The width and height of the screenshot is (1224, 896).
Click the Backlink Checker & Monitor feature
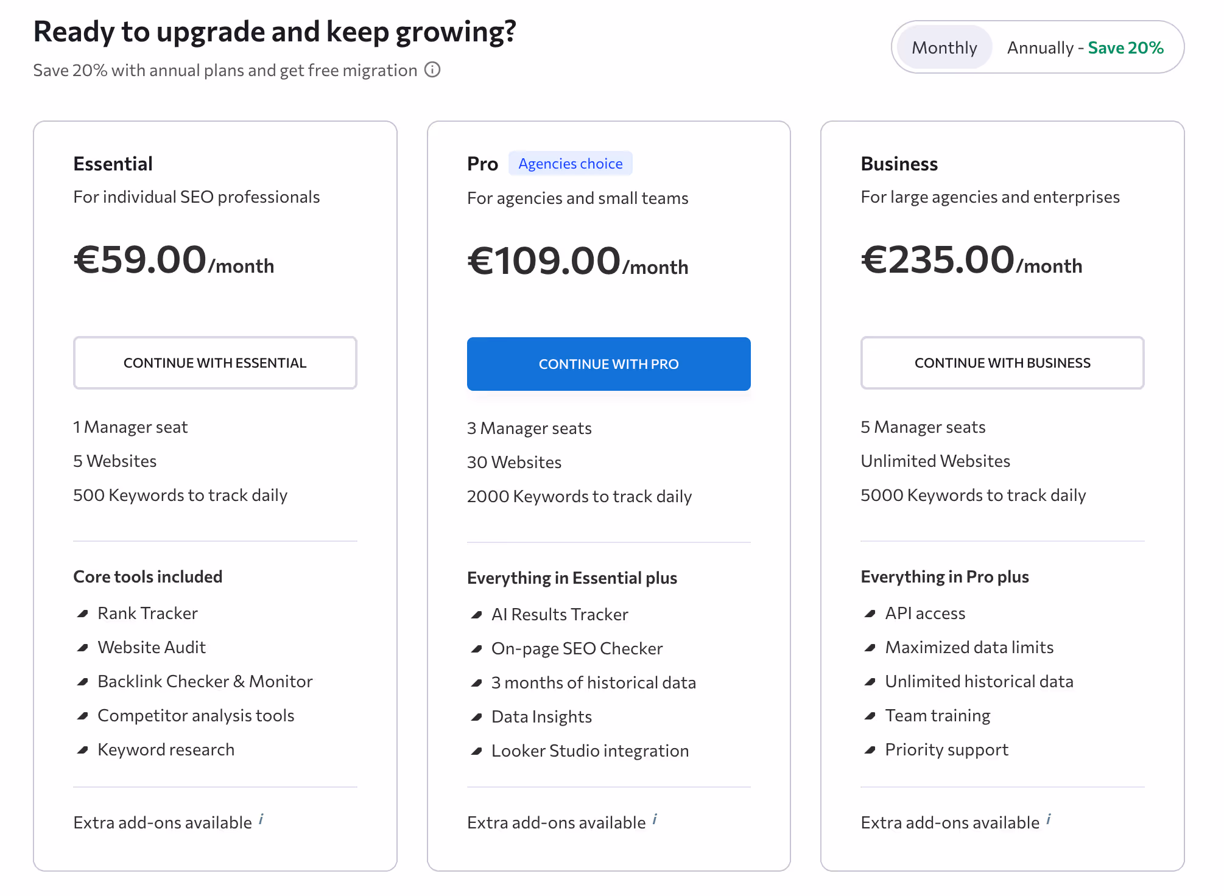205,682
